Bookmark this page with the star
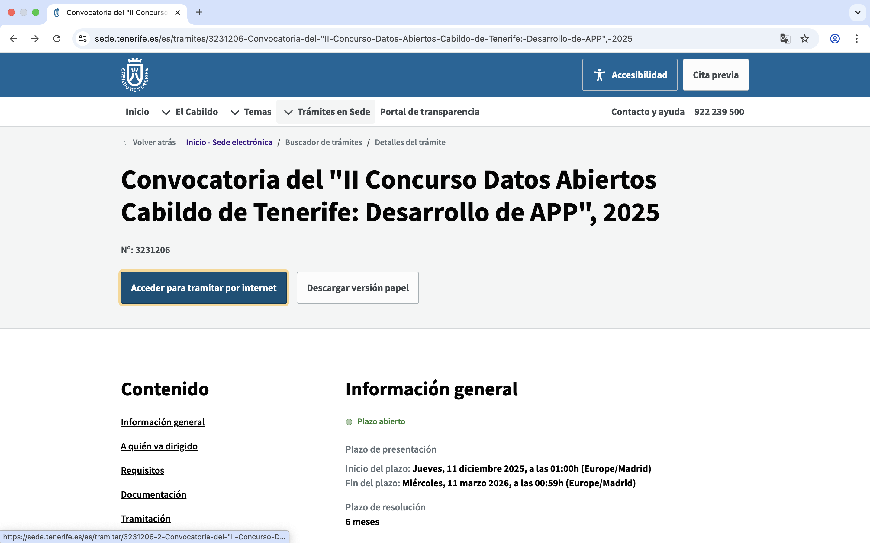870x543 pixels. (804, 38)
